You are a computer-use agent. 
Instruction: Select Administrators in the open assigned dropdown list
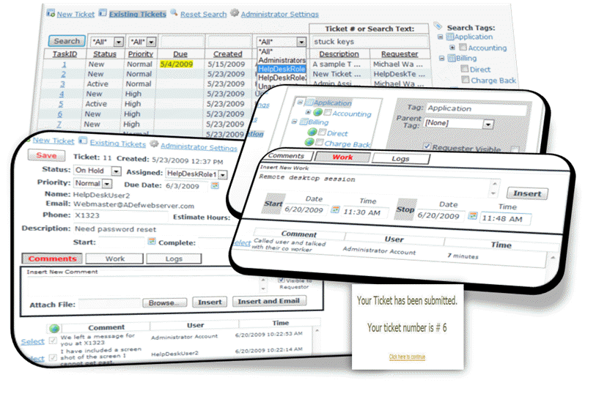click(282, 60)
